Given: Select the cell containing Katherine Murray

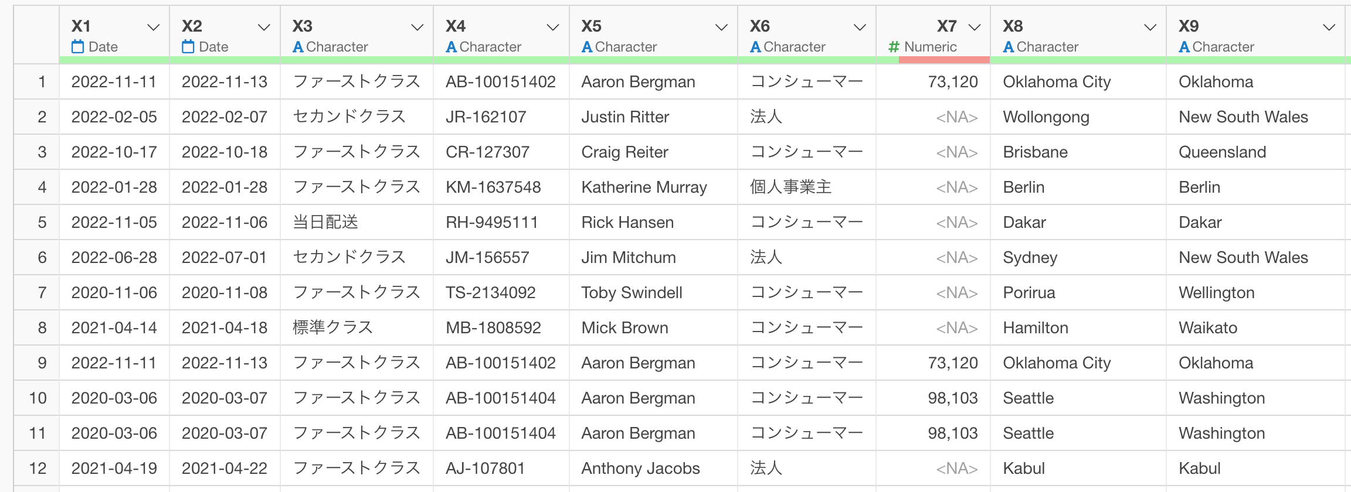Looking at the screenshot, I should click(x=644, y=187).
